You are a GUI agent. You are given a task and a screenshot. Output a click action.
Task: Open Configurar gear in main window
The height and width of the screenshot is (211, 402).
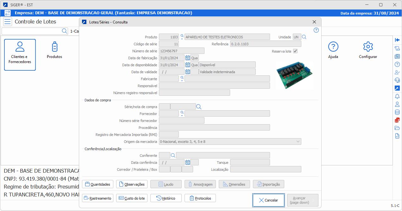click(x=368, y=51)
